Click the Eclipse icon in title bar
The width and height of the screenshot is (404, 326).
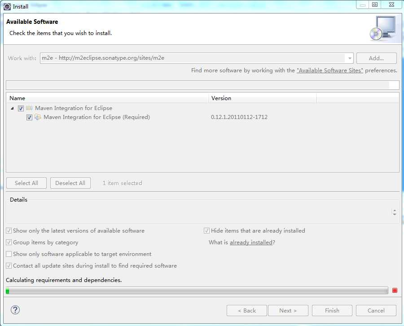point(7,6)
